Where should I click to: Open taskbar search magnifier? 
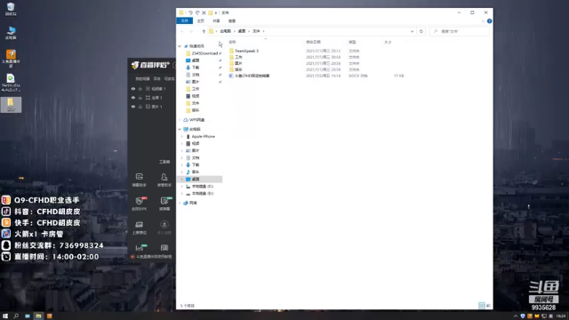pyautogui.click(x=16, y=316)
